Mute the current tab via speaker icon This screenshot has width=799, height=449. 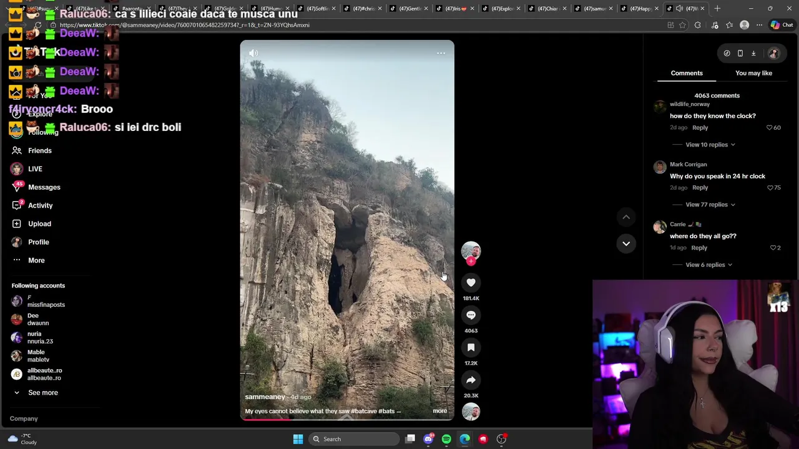click(x=679, y=9)
